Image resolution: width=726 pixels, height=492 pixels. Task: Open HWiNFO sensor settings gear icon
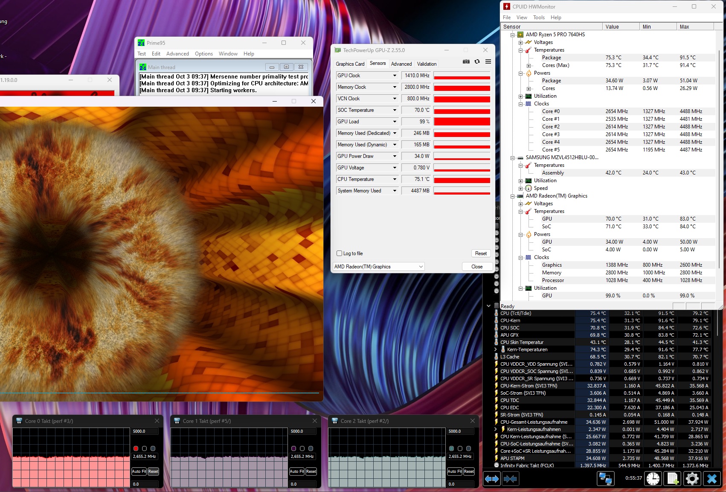[x=692, y=479]
